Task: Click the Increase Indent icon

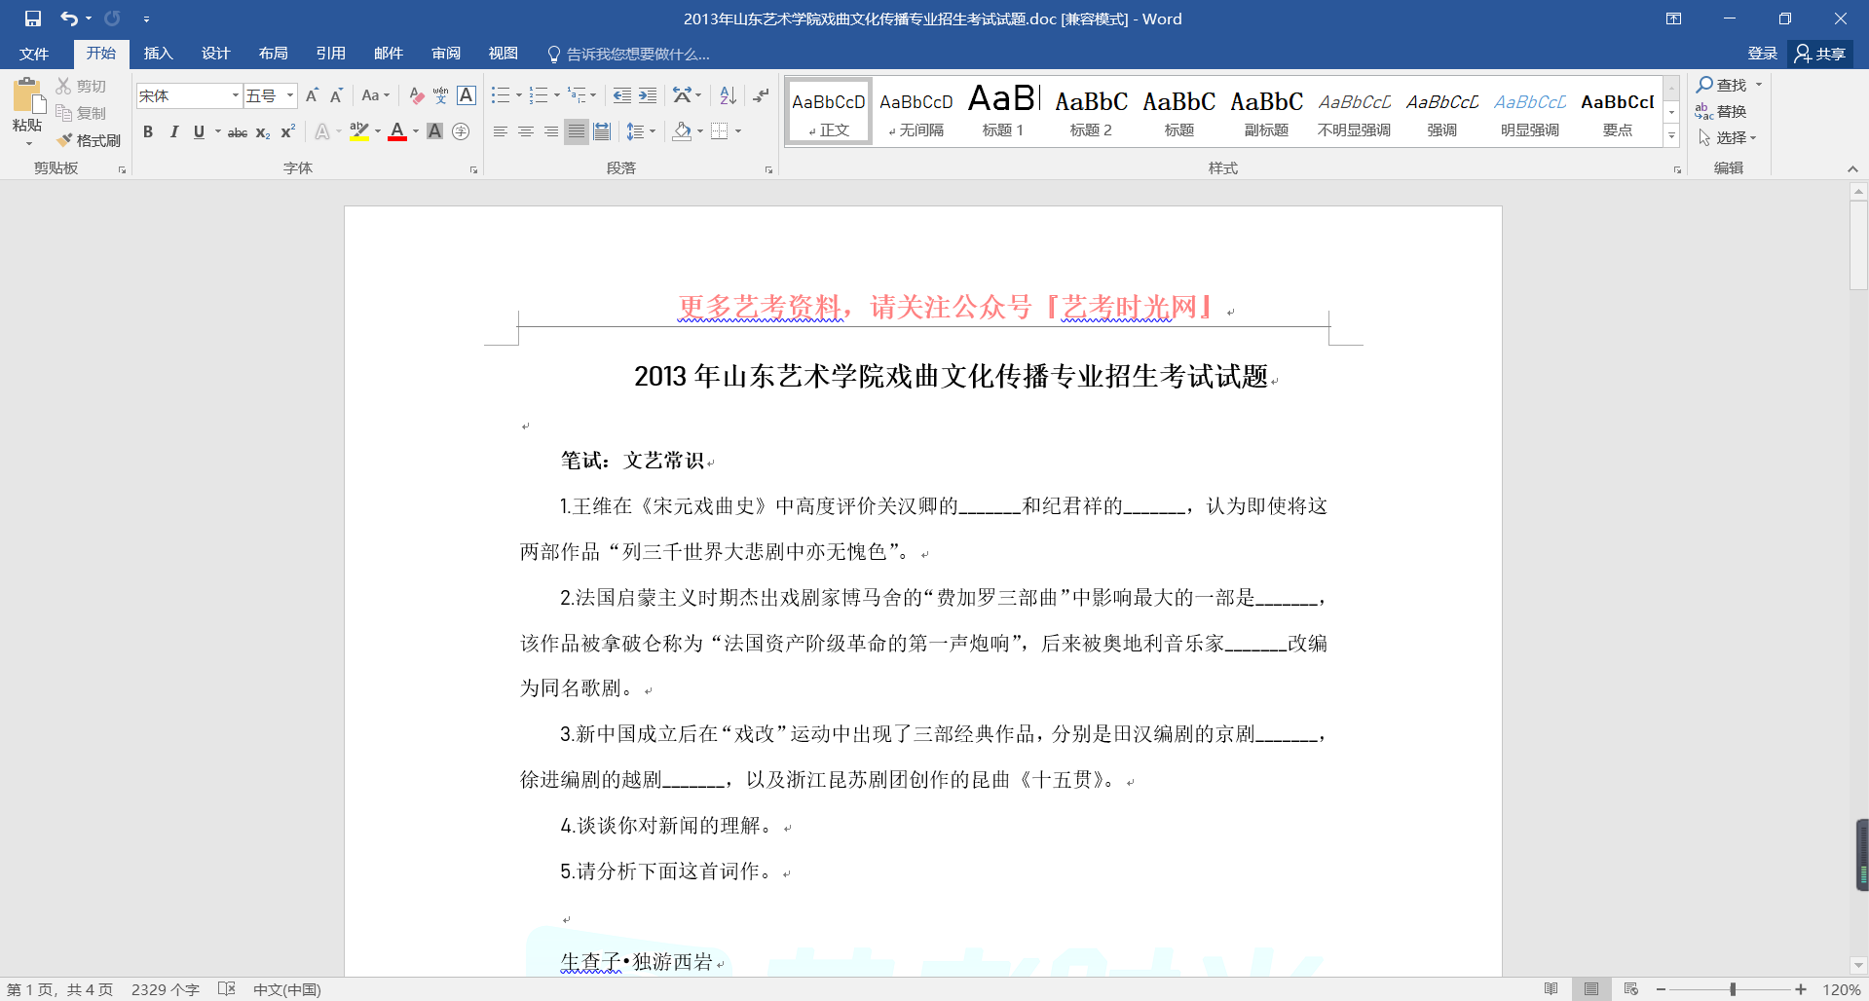Action: tap(648, 95)
